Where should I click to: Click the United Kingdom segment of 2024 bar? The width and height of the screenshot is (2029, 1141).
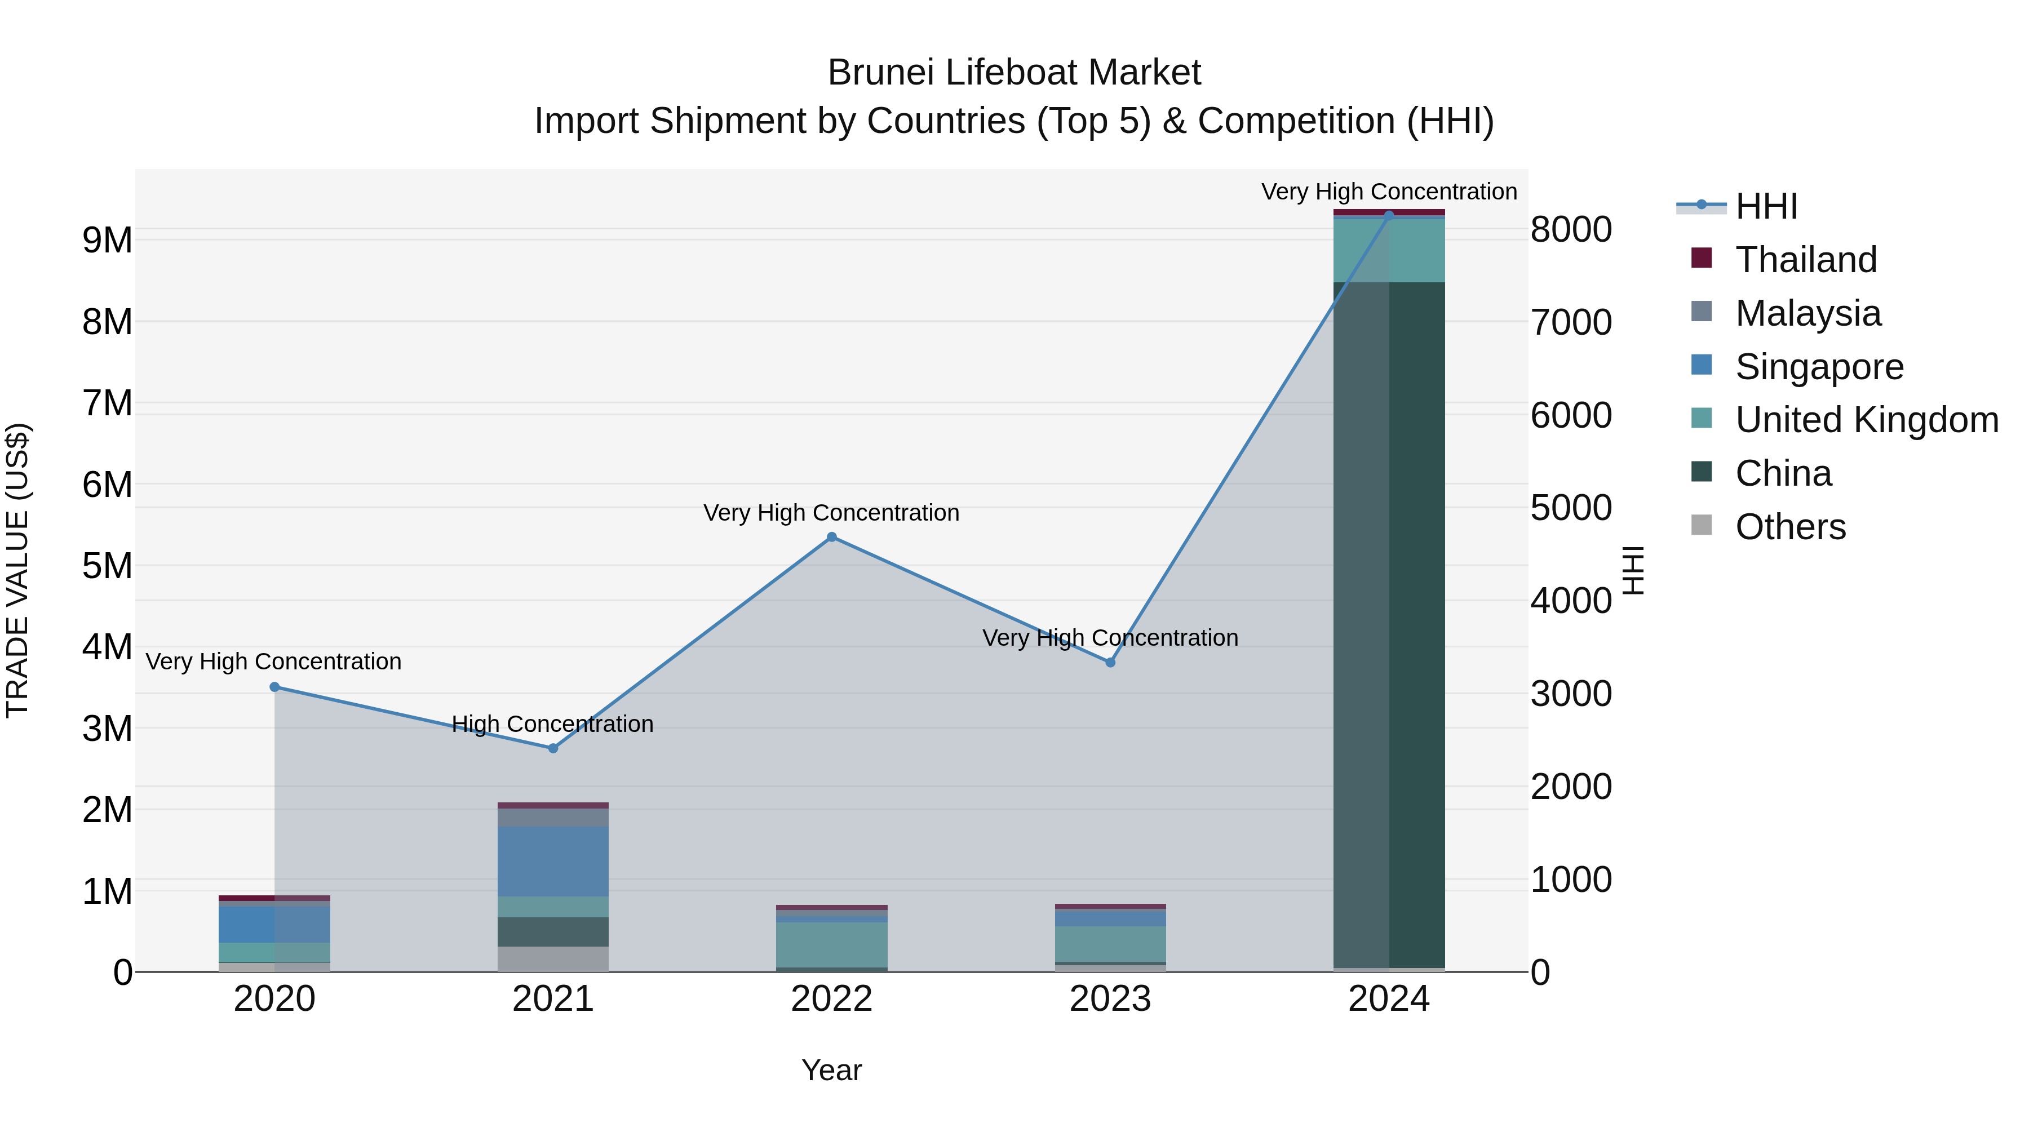tap(1389, 250)
